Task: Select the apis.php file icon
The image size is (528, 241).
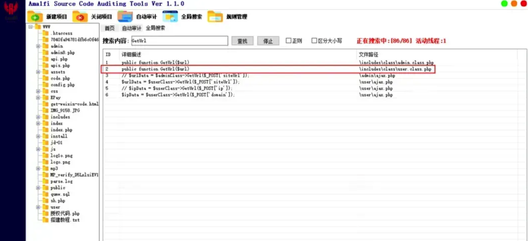Action: [46, 65]
